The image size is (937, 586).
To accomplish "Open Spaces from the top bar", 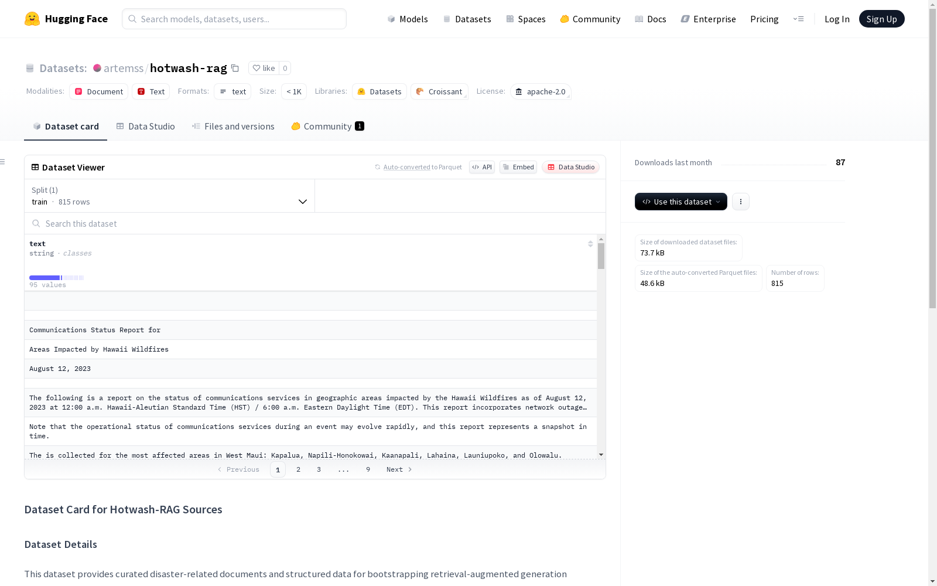I will [526, 19].
